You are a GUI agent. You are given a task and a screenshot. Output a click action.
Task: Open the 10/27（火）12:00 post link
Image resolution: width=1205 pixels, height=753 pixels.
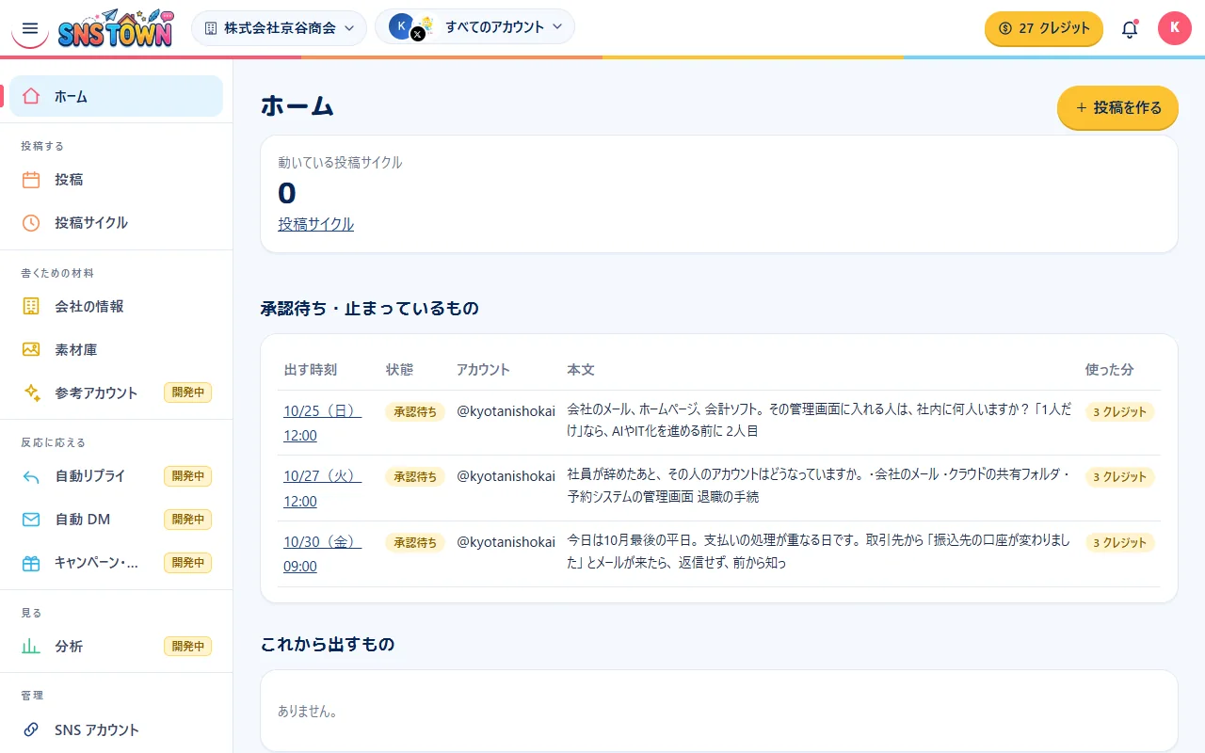pyautogui.click(x=322, y=489)
